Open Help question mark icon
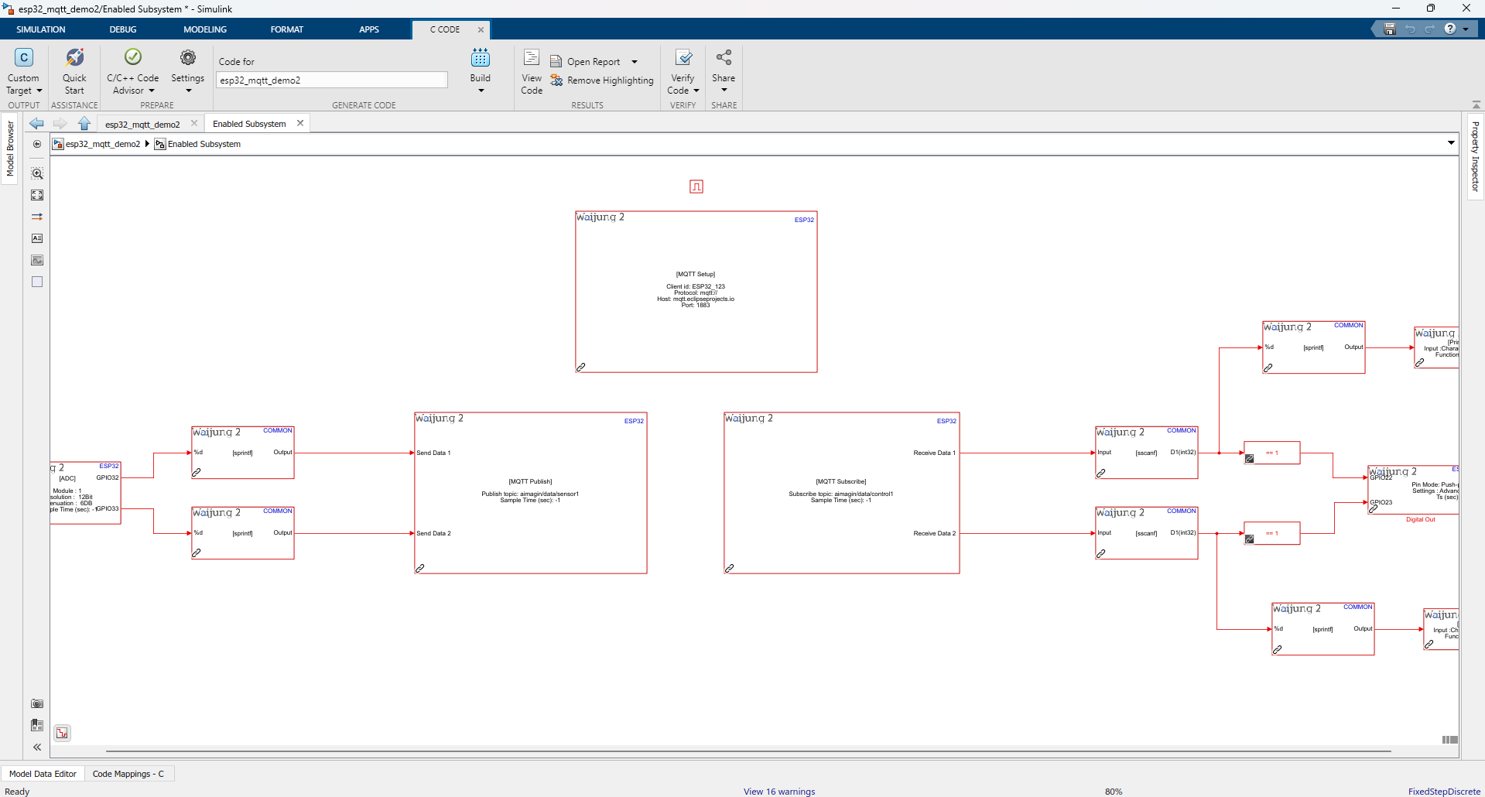The height and width of the screenshot is (797, 1485). [1449, 29]
